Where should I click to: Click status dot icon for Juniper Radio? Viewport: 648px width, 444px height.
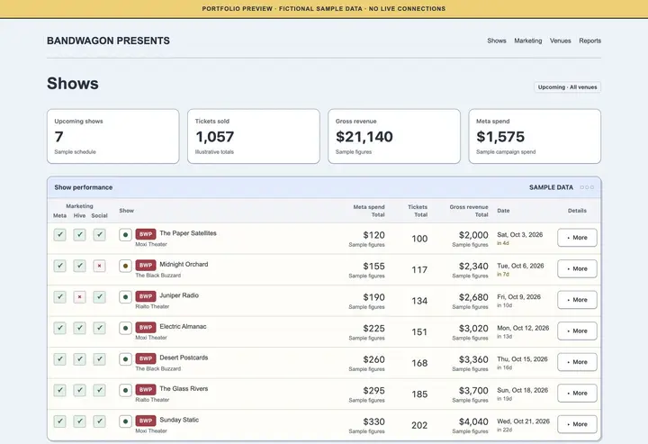[125, 297]
